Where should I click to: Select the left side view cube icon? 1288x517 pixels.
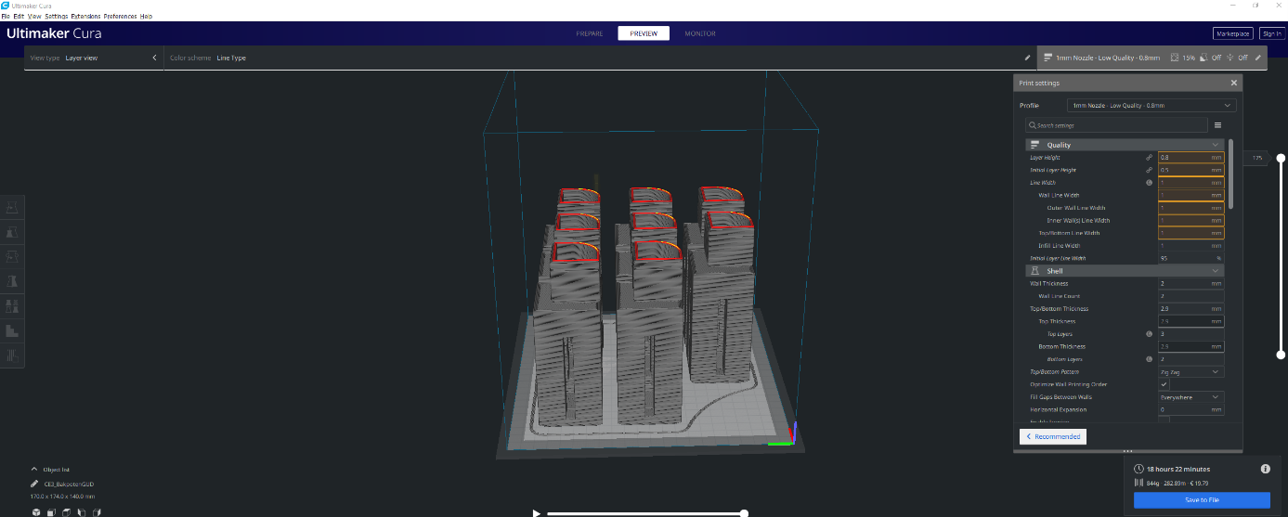pos(82,511)
